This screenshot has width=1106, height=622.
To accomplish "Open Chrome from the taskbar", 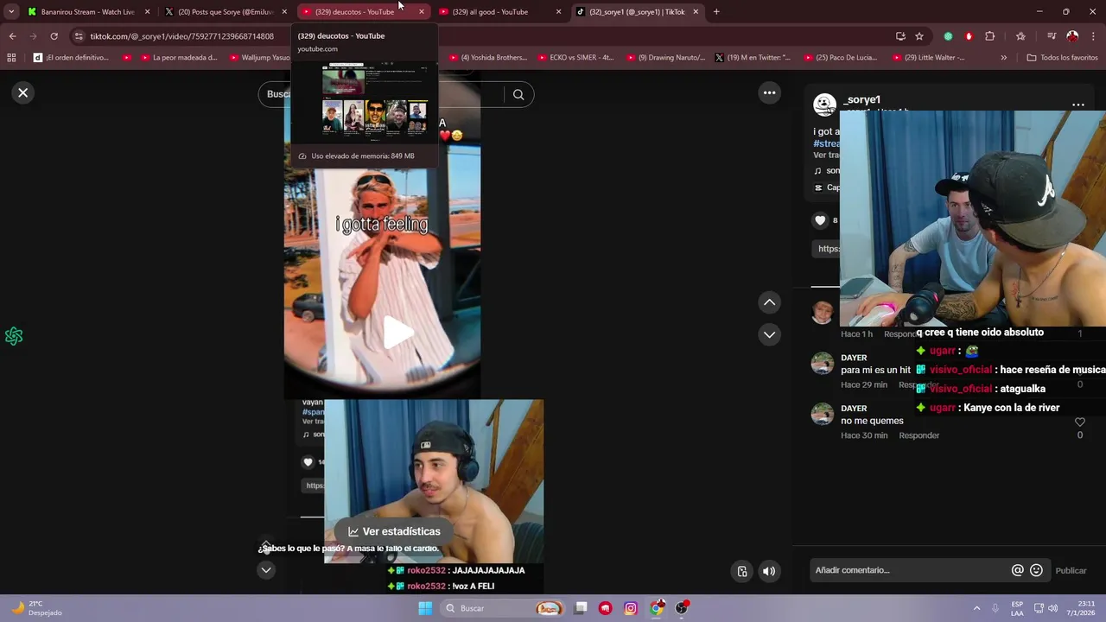I will [x=657, y=608].
